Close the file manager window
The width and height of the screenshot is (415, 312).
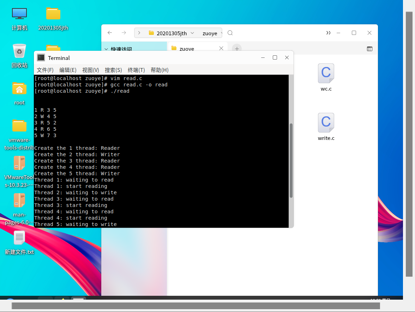click(369, 33)
